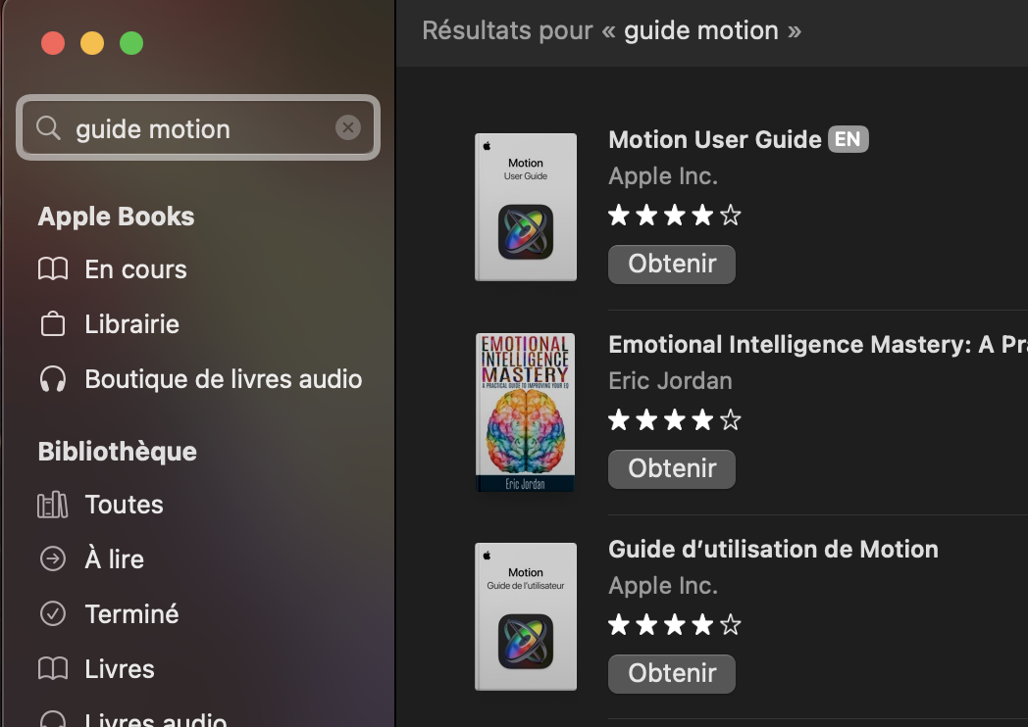
Task: Click the À lire arrow circle icon
Action: (x=53, y=559)
